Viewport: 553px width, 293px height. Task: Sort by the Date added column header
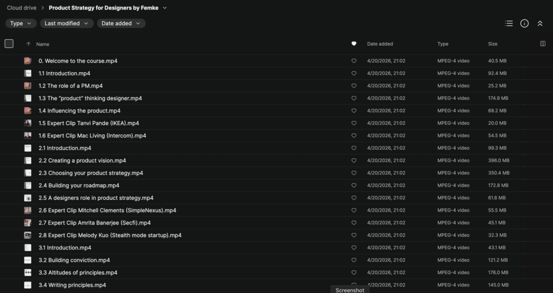380,44
